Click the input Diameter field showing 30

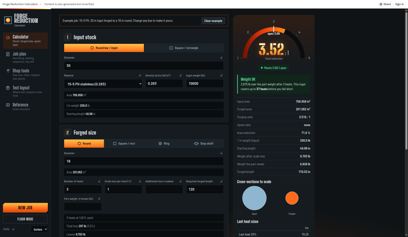pos(143,65)
